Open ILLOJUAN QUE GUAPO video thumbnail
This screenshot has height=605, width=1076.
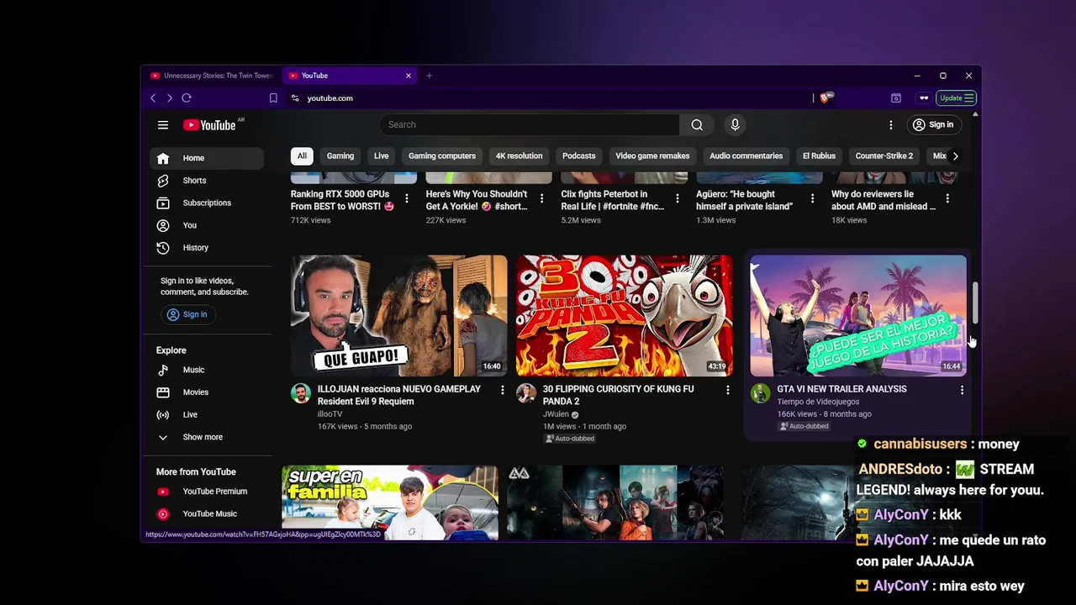(399, 316)
